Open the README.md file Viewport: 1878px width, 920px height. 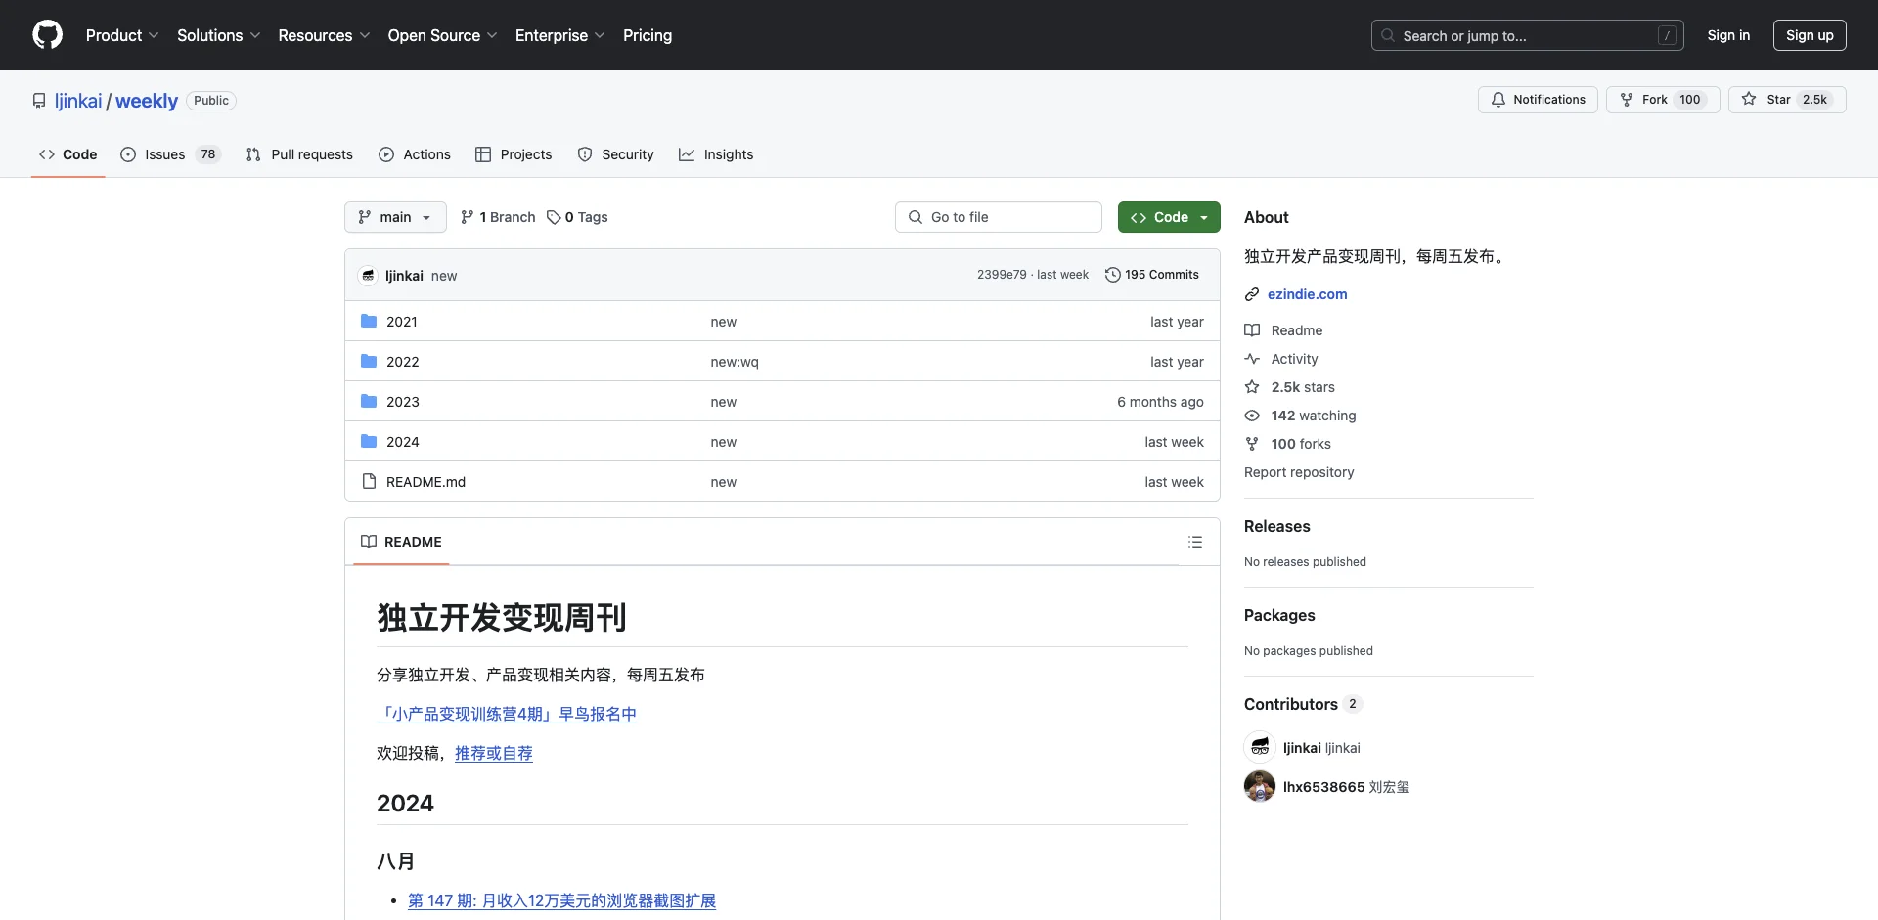point(425,482)
